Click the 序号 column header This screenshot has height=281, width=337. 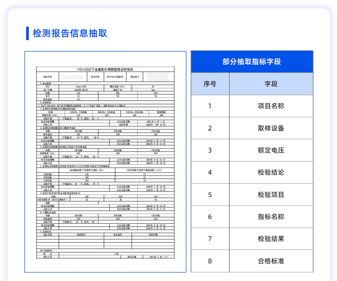tap(210, 84)
